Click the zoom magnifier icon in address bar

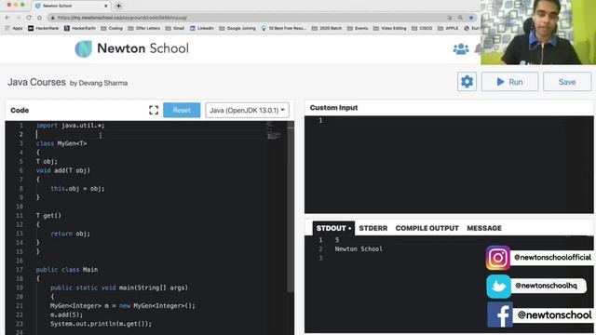pos(460,18)
